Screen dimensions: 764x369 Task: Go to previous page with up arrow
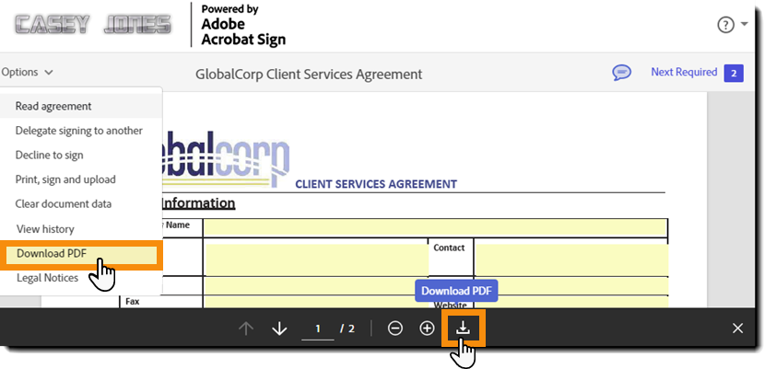click(246, 329)
